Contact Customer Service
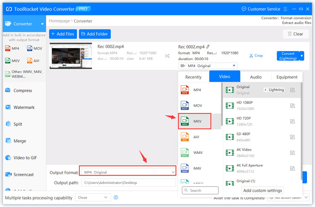Viewport: 315px width, 207px height. [261, 9]
